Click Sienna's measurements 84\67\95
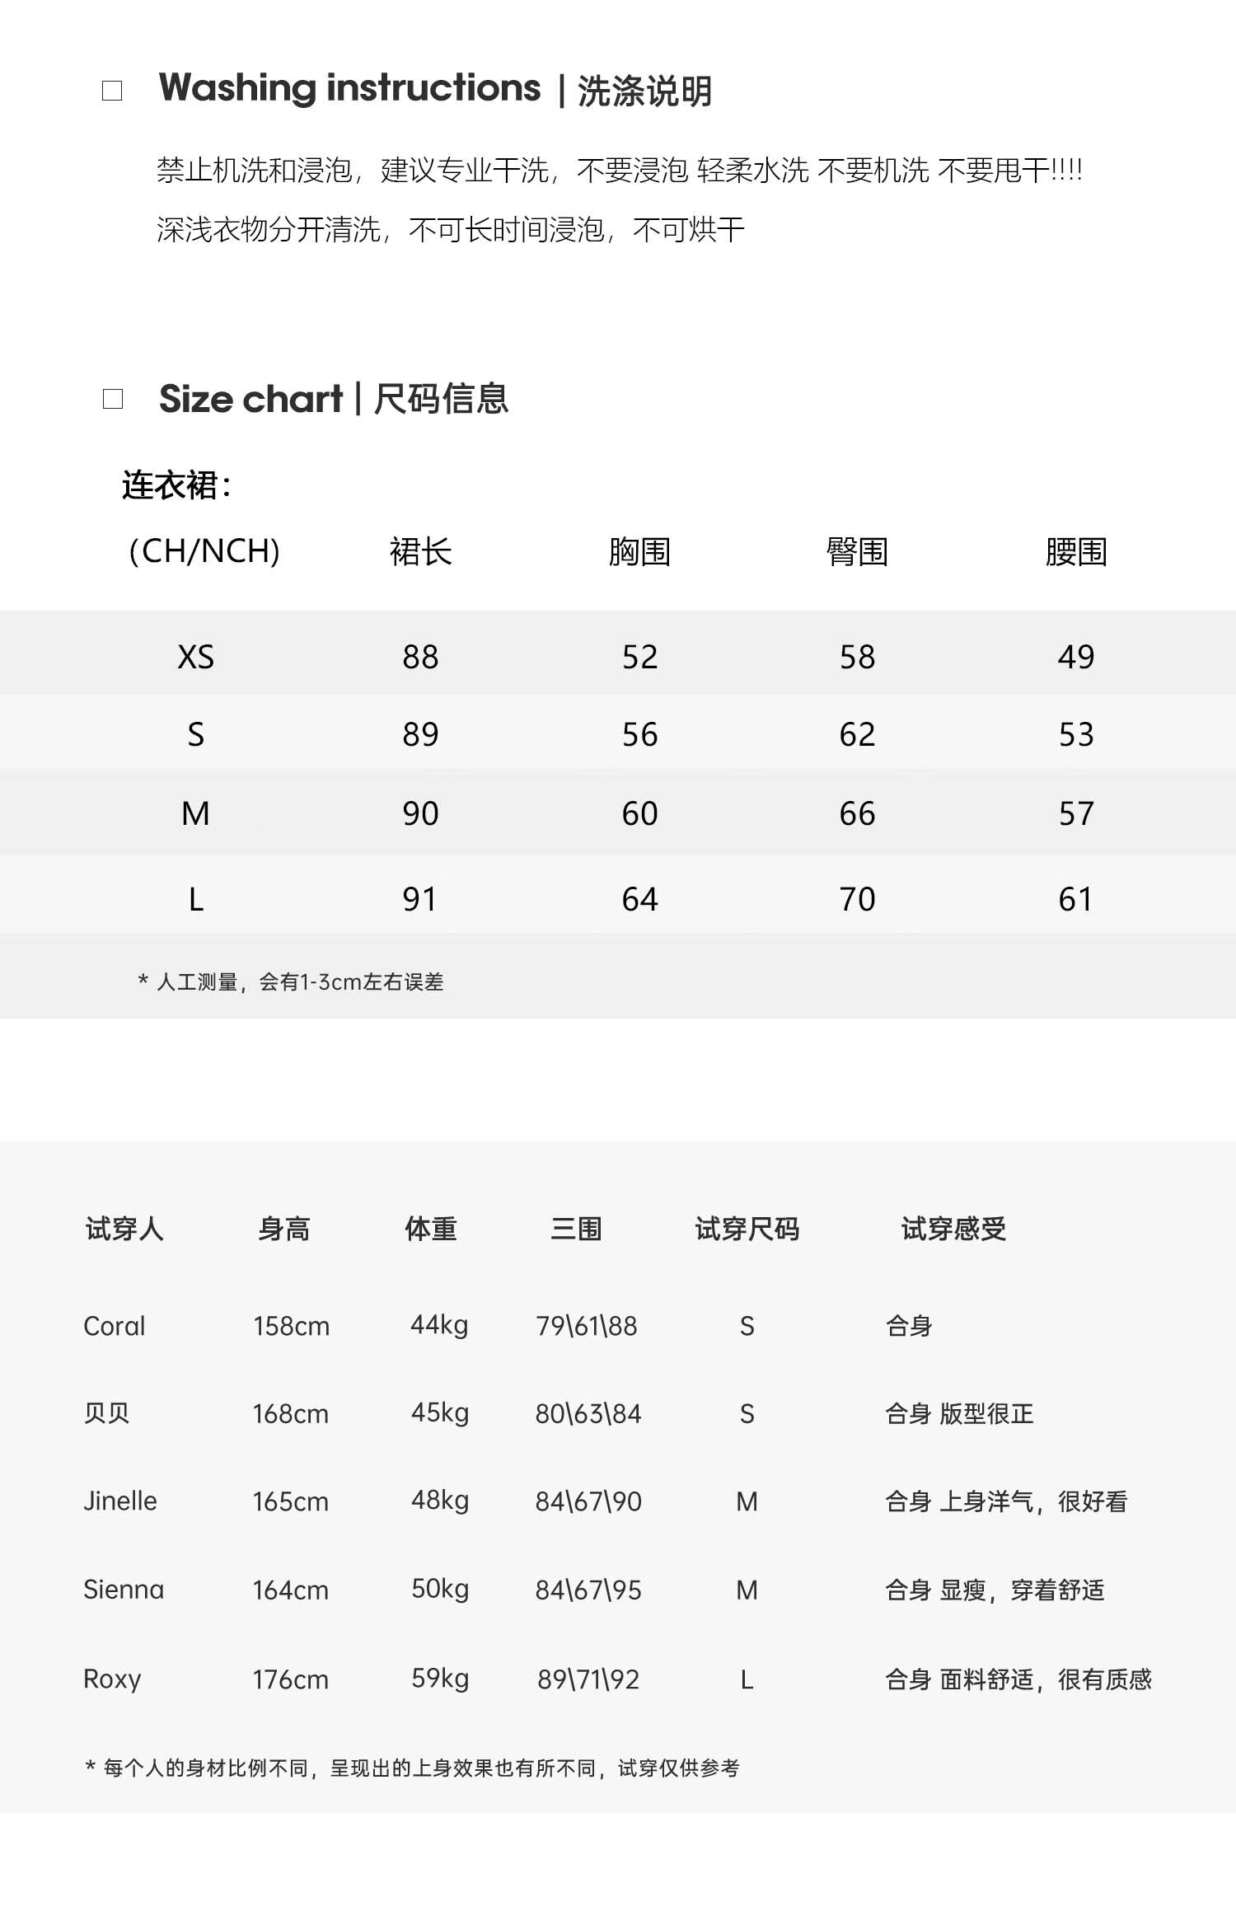 coord(588,1590)
